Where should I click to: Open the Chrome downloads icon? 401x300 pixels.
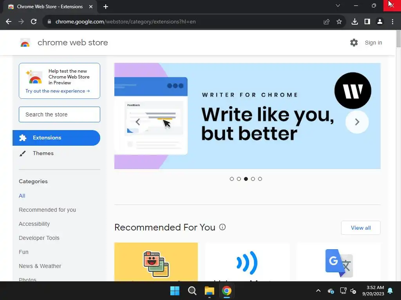click(x=355, y=22)
